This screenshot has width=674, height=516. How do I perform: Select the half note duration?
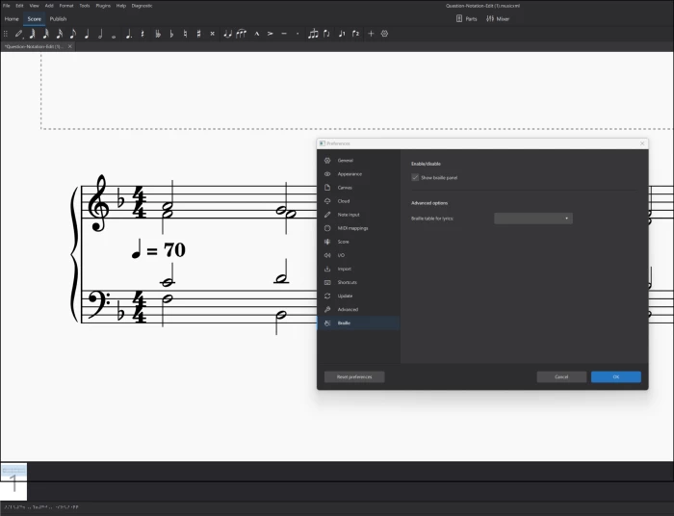[100, 34]
